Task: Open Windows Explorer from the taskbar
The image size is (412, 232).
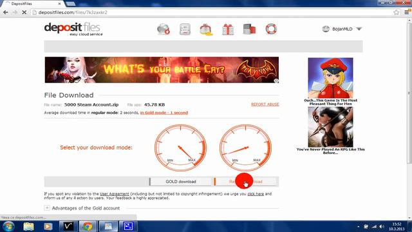Action: click(x=28, y=226)
